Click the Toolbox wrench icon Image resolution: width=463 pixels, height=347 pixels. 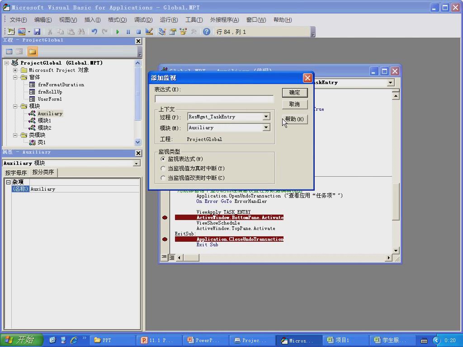click(194, 32)
